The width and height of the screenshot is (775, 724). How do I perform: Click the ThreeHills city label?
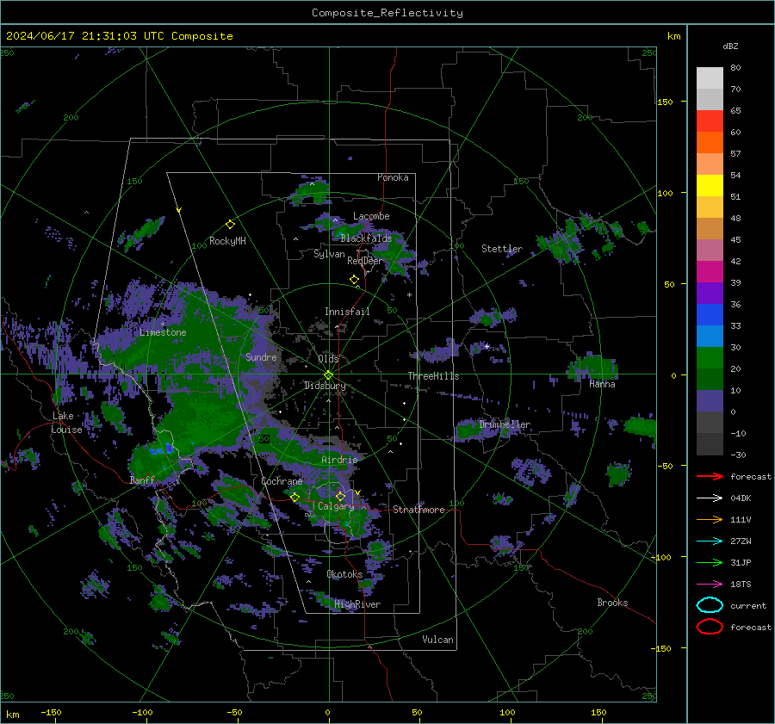433,376
